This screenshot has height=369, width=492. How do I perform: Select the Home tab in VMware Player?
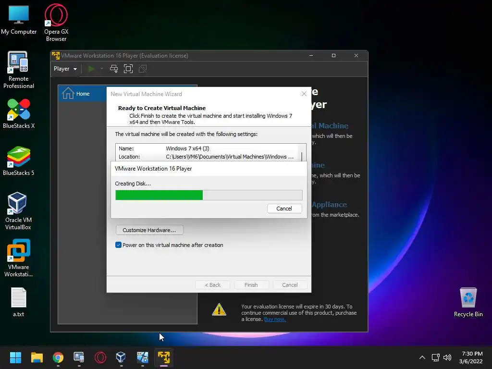tap(83, 94)
